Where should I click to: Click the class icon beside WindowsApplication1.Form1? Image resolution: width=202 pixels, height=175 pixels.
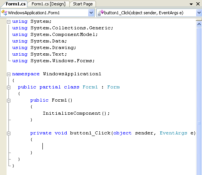tap(4, 13)
